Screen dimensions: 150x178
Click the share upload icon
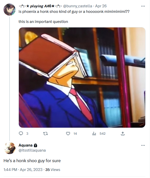click(123, 133)
